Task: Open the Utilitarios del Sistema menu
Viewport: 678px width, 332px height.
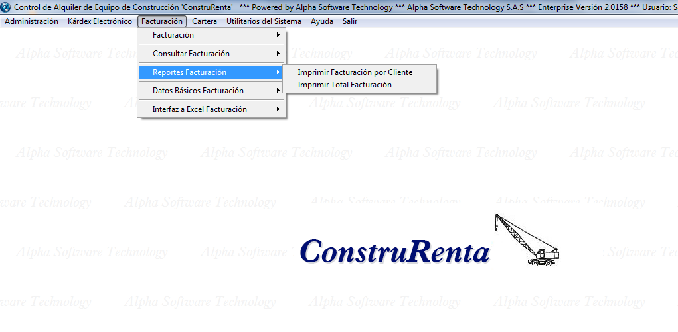Action: (x=264, y=21)
